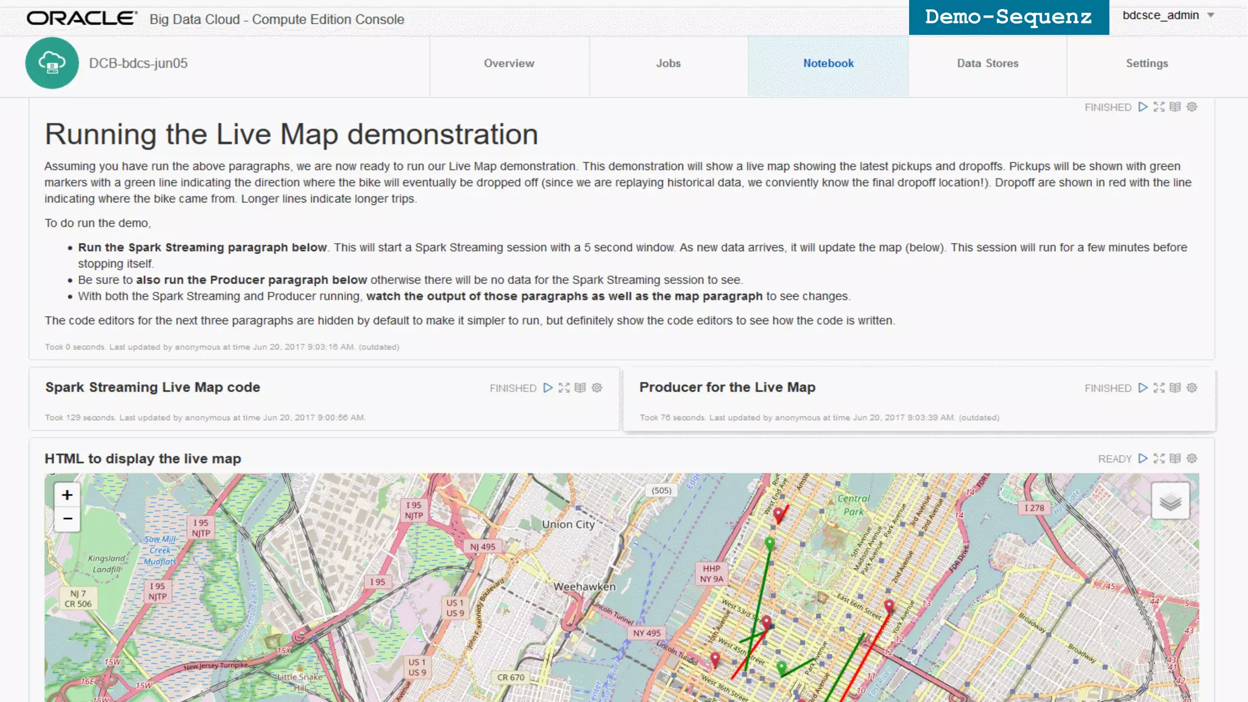Image resolution: width=1248 pixels, height=702 pixels.
Task: Toggle the book icon on the HTML live map paragraph
Action: point(1175,459)
